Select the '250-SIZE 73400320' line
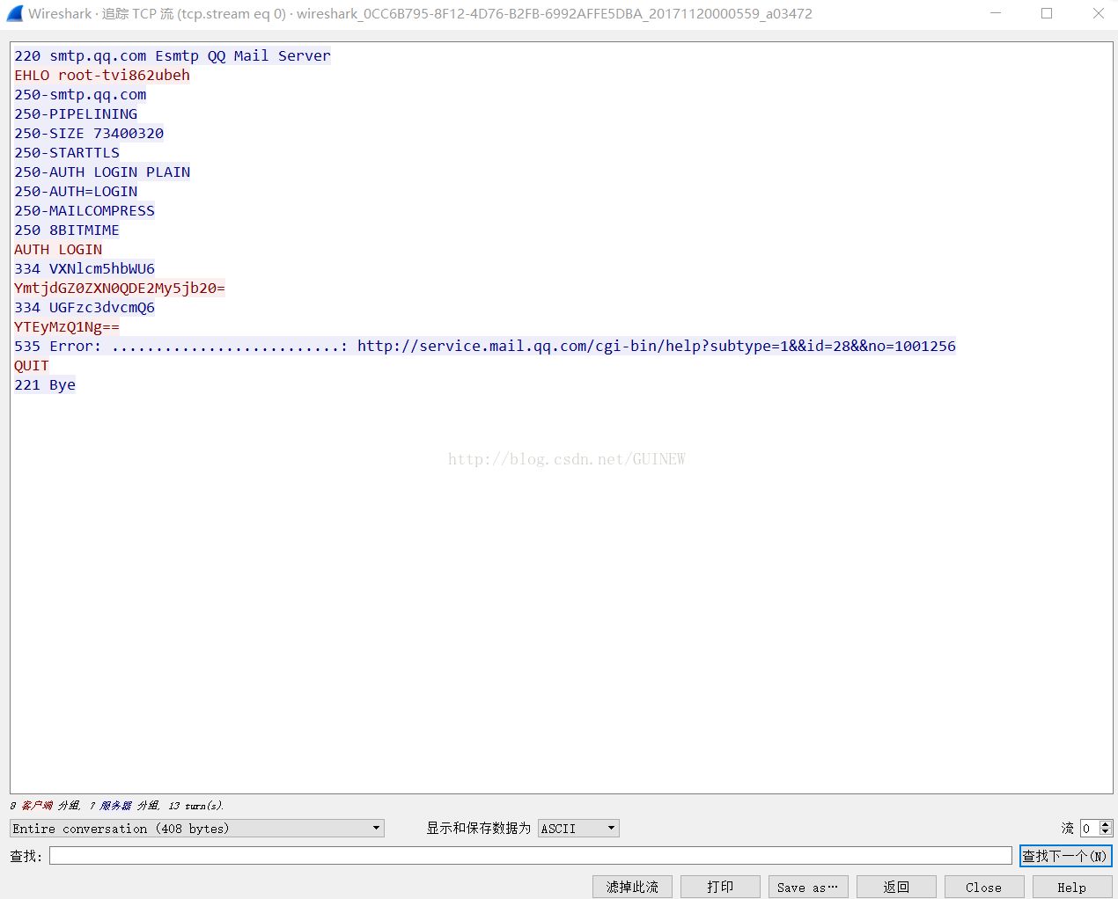Viewport: 1118px width, 899px height. 89,133
